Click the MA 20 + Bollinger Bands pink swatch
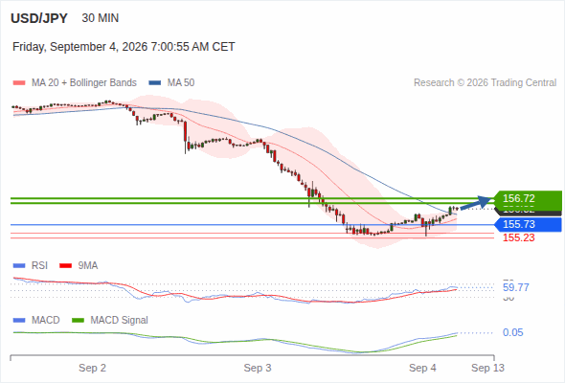 (x=19, y=83)
